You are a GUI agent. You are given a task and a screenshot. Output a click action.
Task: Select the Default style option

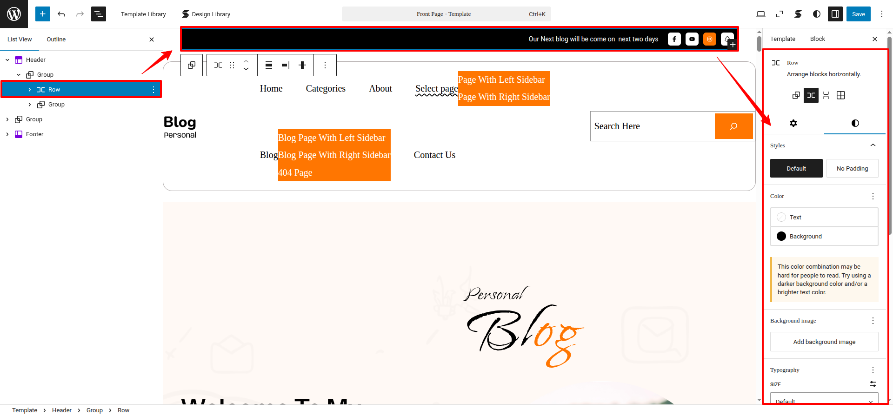coord(796,168)
